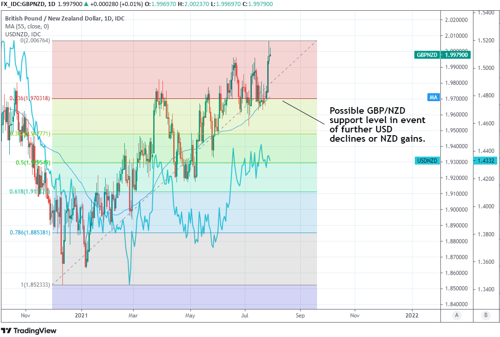The image size is (500, 337).
Task: Click the TradingView logo icon
Action: click(9, 330)
